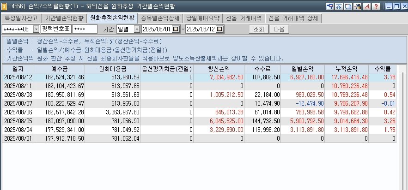Maximize the 4556 window

click(x=396, y=6)
